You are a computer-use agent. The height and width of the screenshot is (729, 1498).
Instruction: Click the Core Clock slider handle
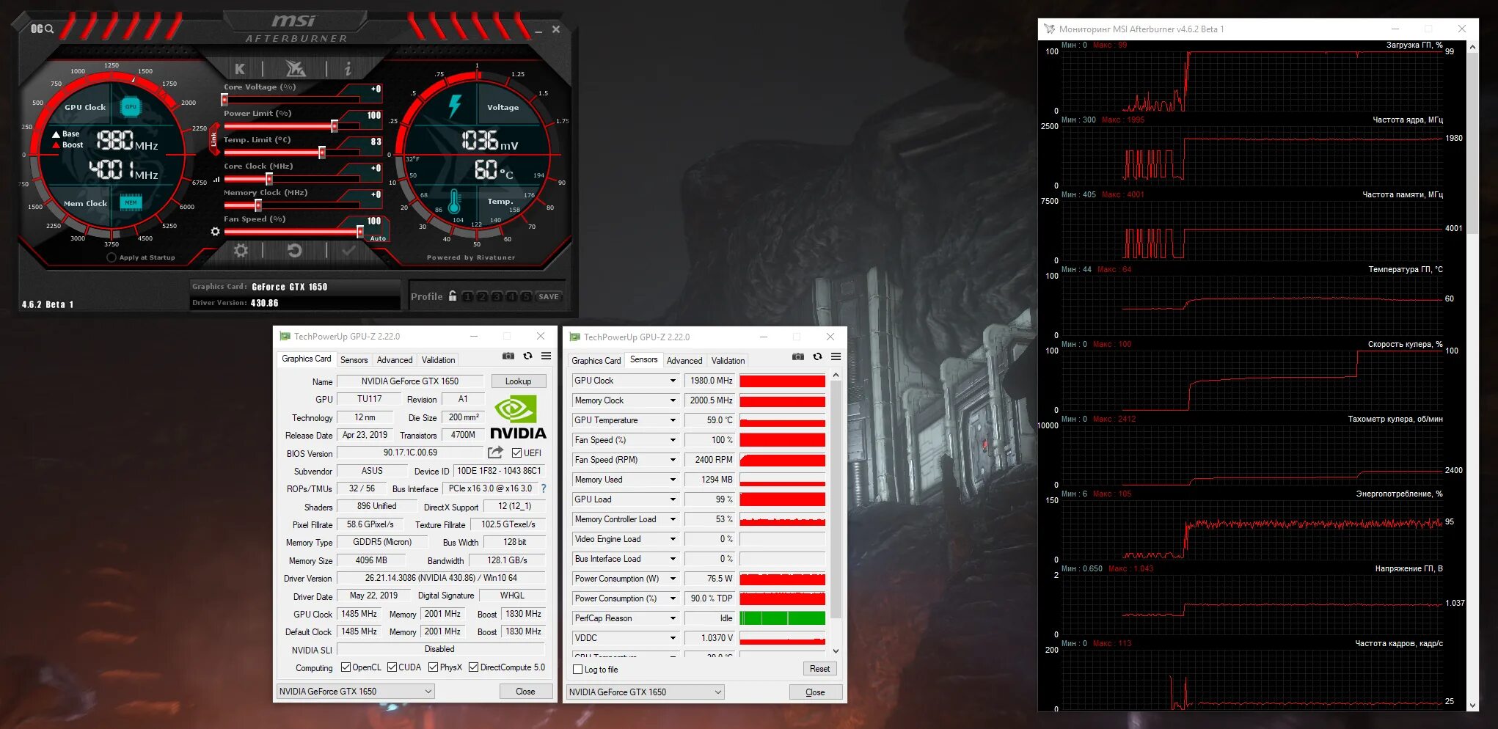pyautogui.click(x=269, y=179)
